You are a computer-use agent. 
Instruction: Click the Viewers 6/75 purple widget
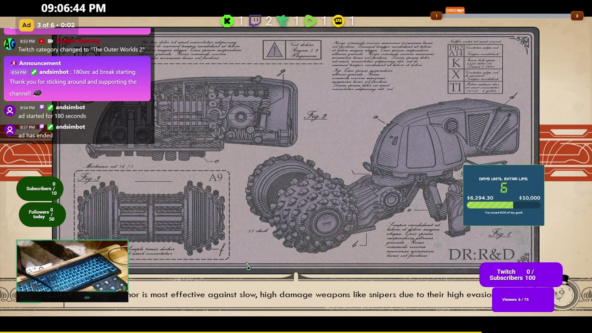(523, 299)
